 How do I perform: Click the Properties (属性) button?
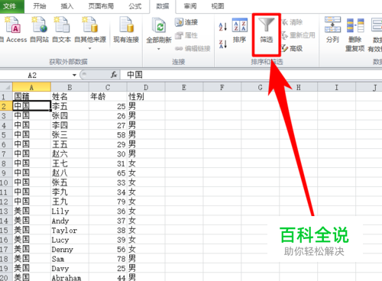pyautogui.click(x=186, y=35)
